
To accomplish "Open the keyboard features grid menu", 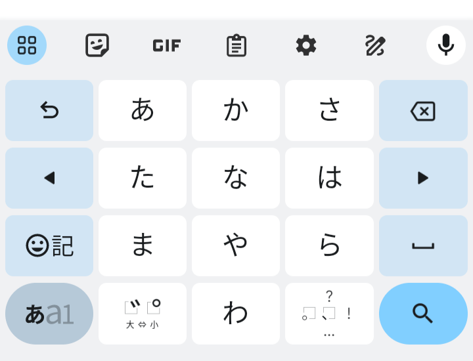I will [27, 45].
